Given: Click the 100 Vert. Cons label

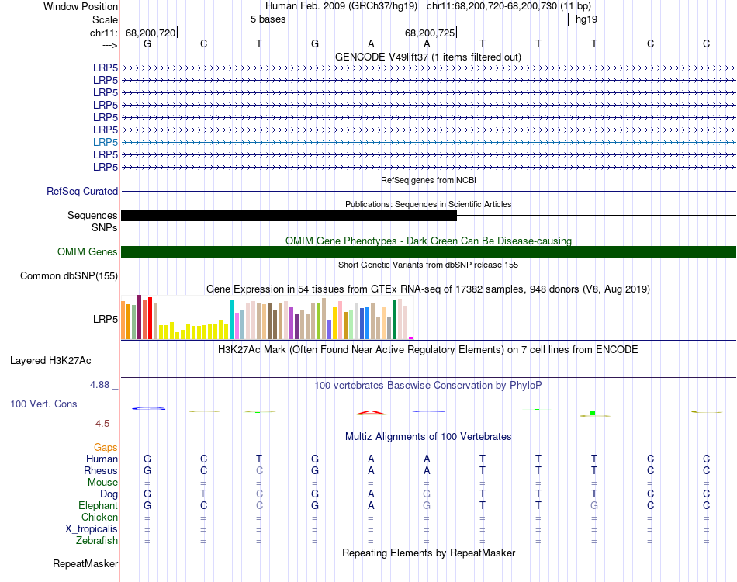Looking at the screenshot, I should pyautogui.click(x=43, y=404).
